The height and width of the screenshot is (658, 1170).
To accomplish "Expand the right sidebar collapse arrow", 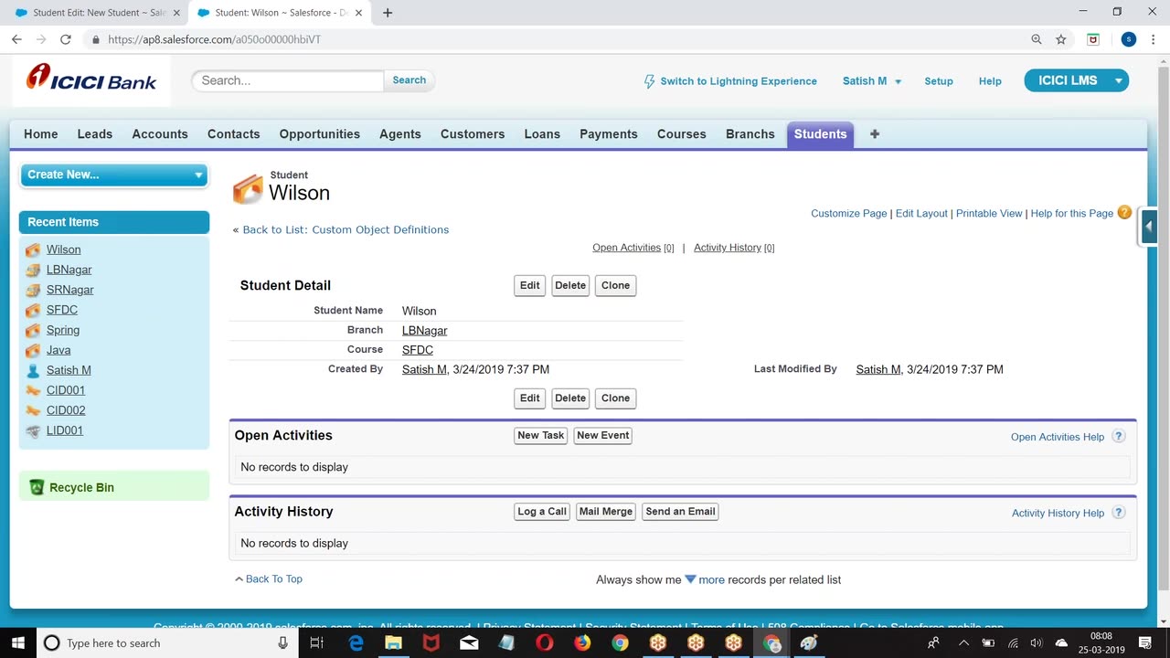I will pos(1149,227).
